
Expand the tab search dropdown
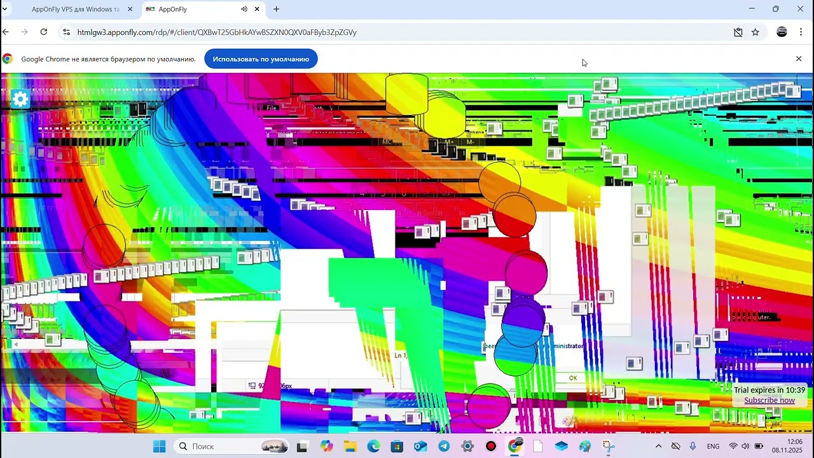click(x=5, y=10)
